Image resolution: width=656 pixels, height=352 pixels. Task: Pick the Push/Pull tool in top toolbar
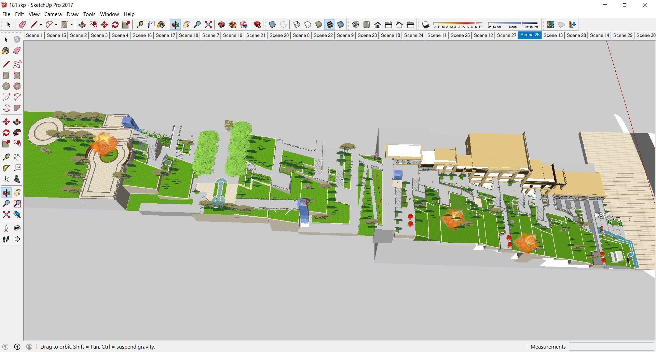[82, 25]
